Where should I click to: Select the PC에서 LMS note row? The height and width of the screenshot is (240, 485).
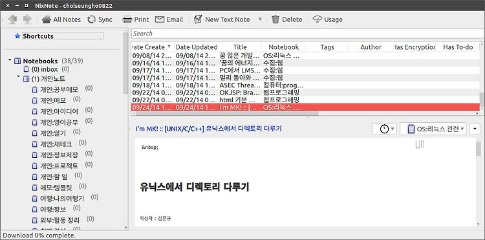click(305, 71)
